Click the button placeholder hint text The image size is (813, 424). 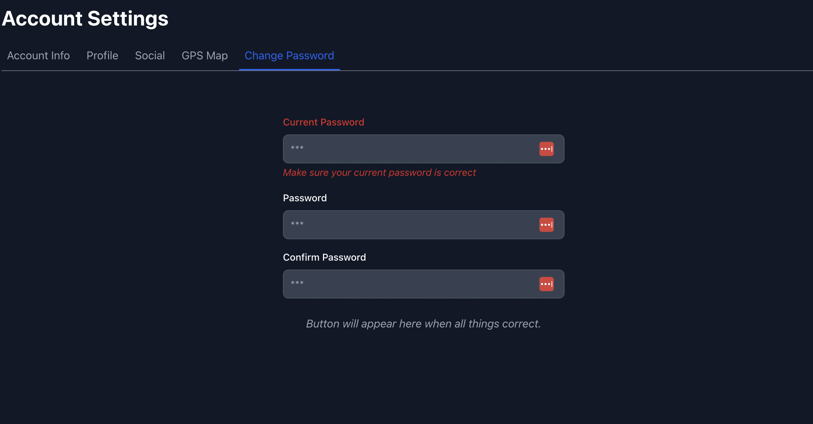click(423, 324)
